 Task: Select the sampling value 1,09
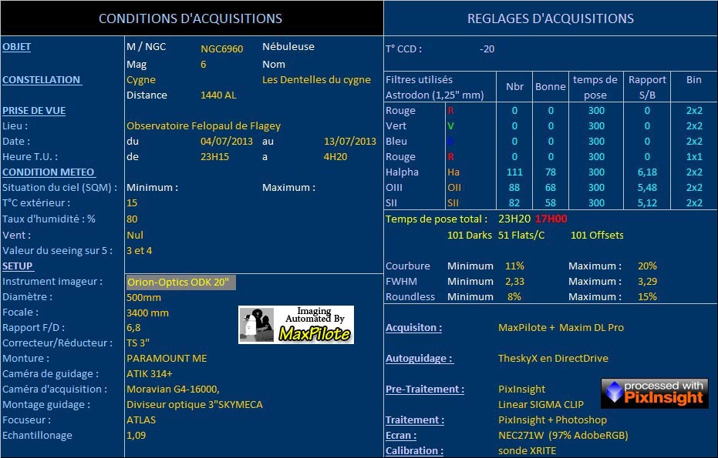pos(137,436)
